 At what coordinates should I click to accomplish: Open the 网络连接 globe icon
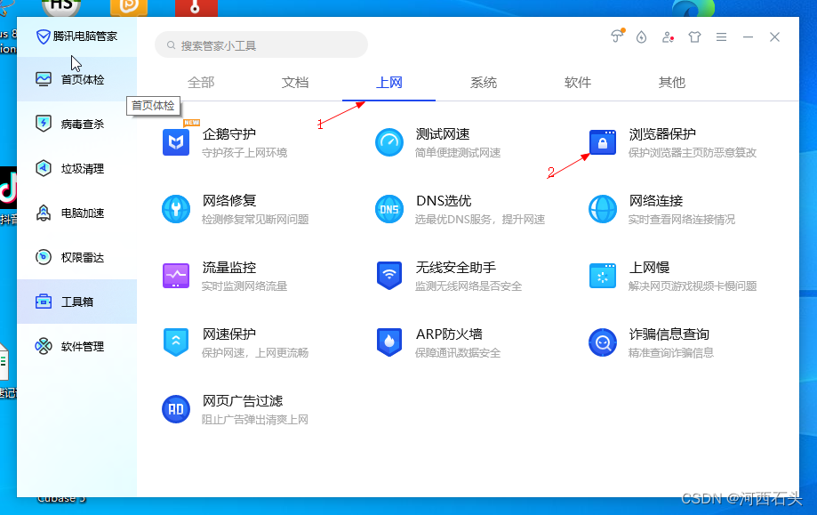click(603, 209)
